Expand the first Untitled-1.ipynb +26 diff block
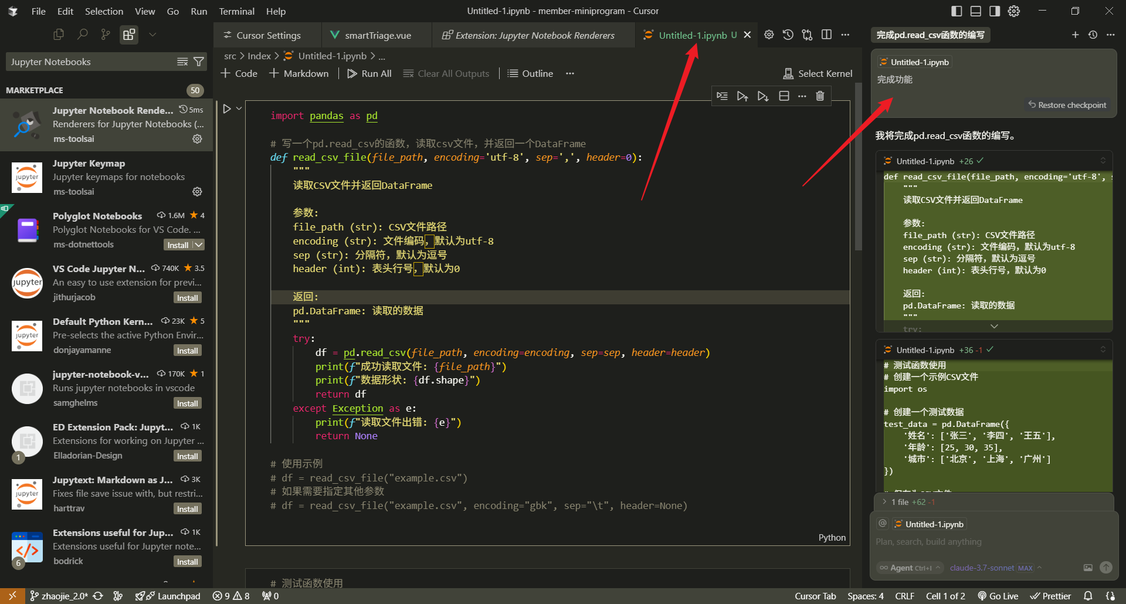1126x604 pixels. (994, 326)
